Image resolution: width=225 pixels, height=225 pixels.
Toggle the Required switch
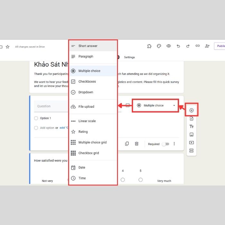(166, 144)
